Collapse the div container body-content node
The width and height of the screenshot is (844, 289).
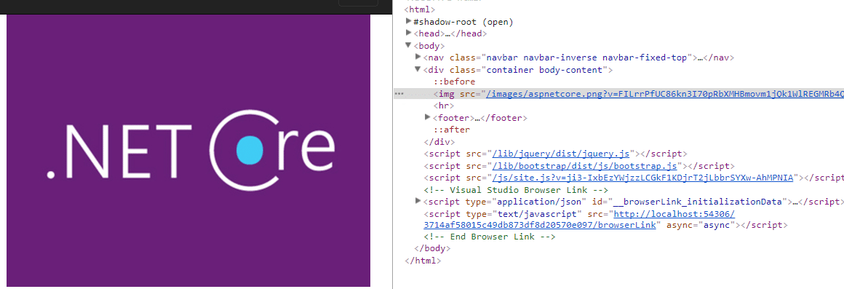pyautogui.click(x=418, y=69)
